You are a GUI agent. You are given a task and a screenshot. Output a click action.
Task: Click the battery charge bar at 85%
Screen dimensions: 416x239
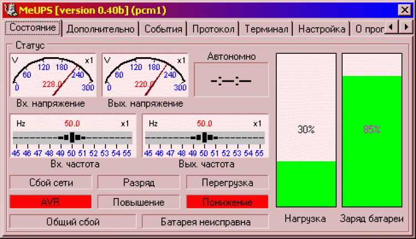tap(372, 130)
